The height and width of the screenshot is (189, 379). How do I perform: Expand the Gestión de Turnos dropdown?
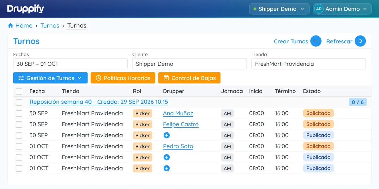50,78
